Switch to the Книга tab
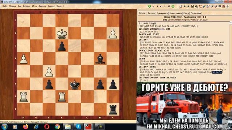This screenshot has height=130, width=232. [186, 13]
